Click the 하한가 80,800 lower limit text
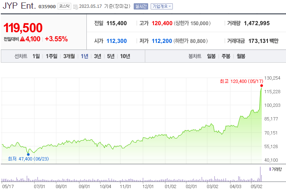 (191, 41)
